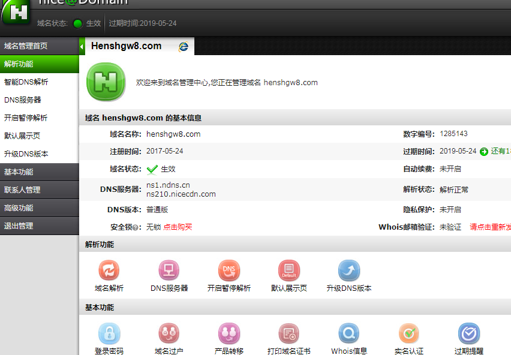Expand the 基本功能 sidebar section

(x=40, y=172)
